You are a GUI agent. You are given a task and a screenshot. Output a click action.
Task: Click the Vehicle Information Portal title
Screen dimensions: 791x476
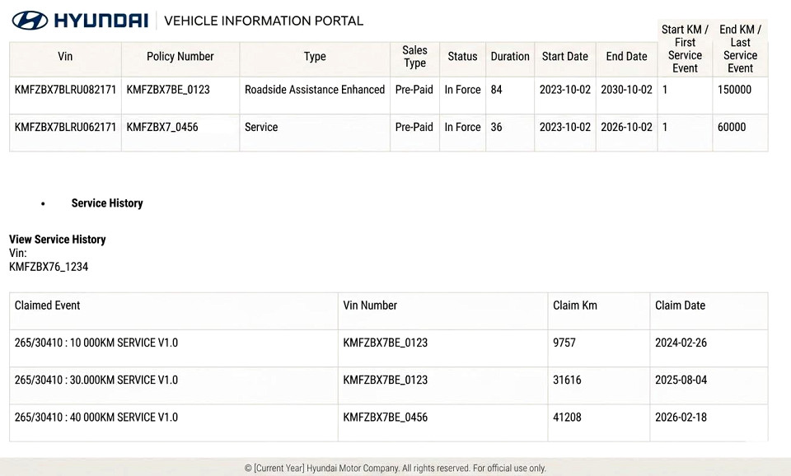pyautogui.click(x=264, y=21)
